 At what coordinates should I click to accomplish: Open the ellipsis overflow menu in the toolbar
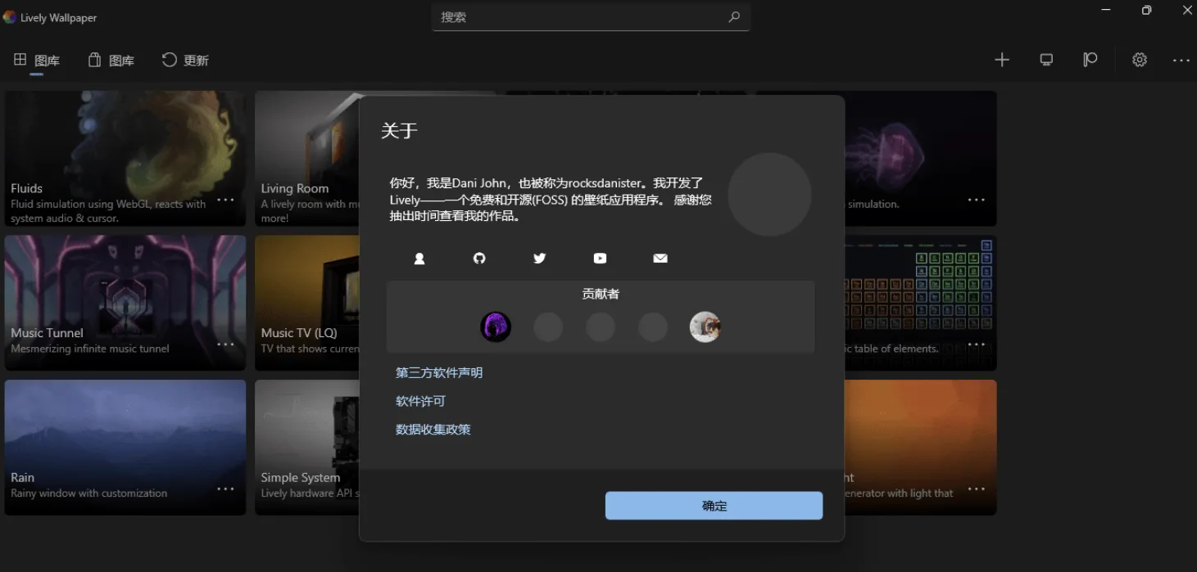point(1181,60)
